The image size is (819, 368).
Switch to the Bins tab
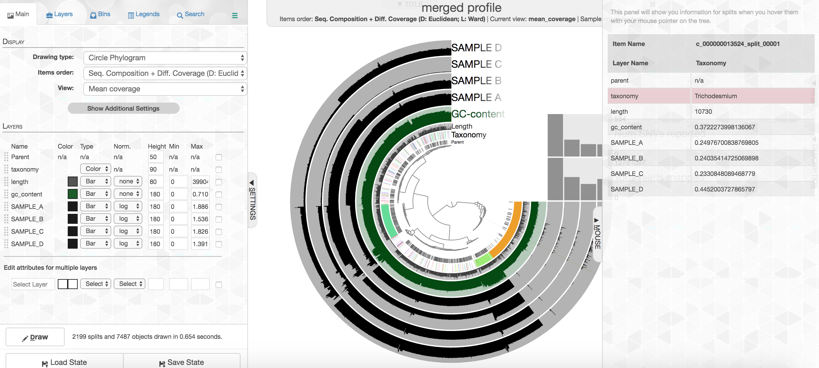100,14
